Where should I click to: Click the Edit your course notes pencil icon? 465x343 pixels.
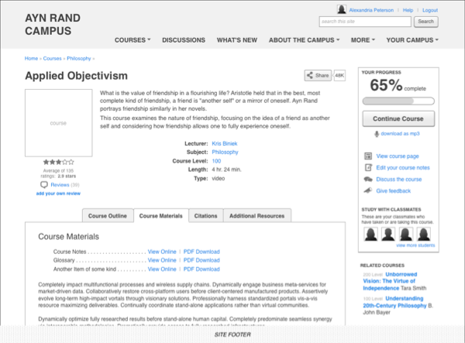[368, 168]
